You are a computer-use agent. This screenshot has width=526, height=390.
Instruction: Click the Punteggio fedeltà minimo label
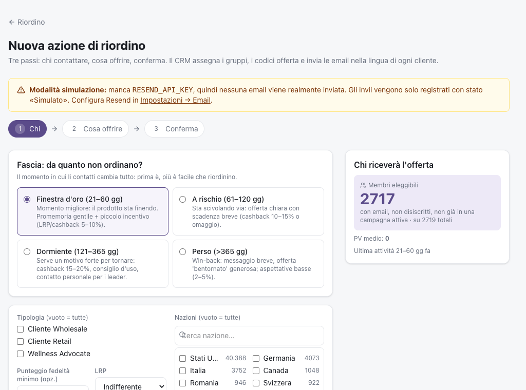coord(43,375)
